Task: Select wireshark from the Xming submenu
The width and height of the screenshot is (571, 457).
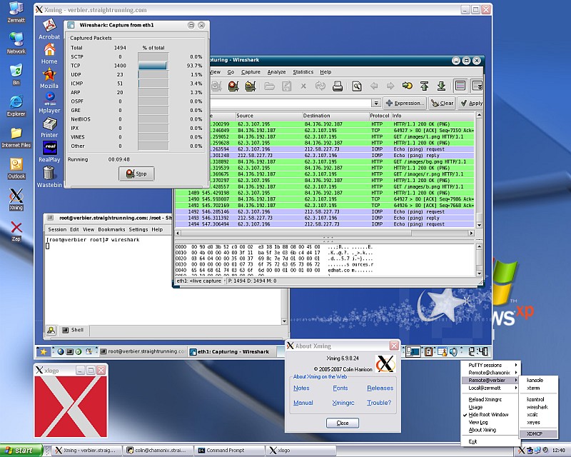Action: [x=538, y=407]
